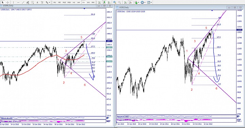
Task: Activate the crosshair tool
Action: 7,2
